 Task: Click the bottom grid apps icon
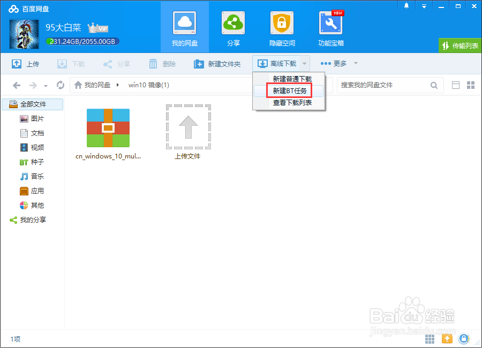click(x=430, y=339)
